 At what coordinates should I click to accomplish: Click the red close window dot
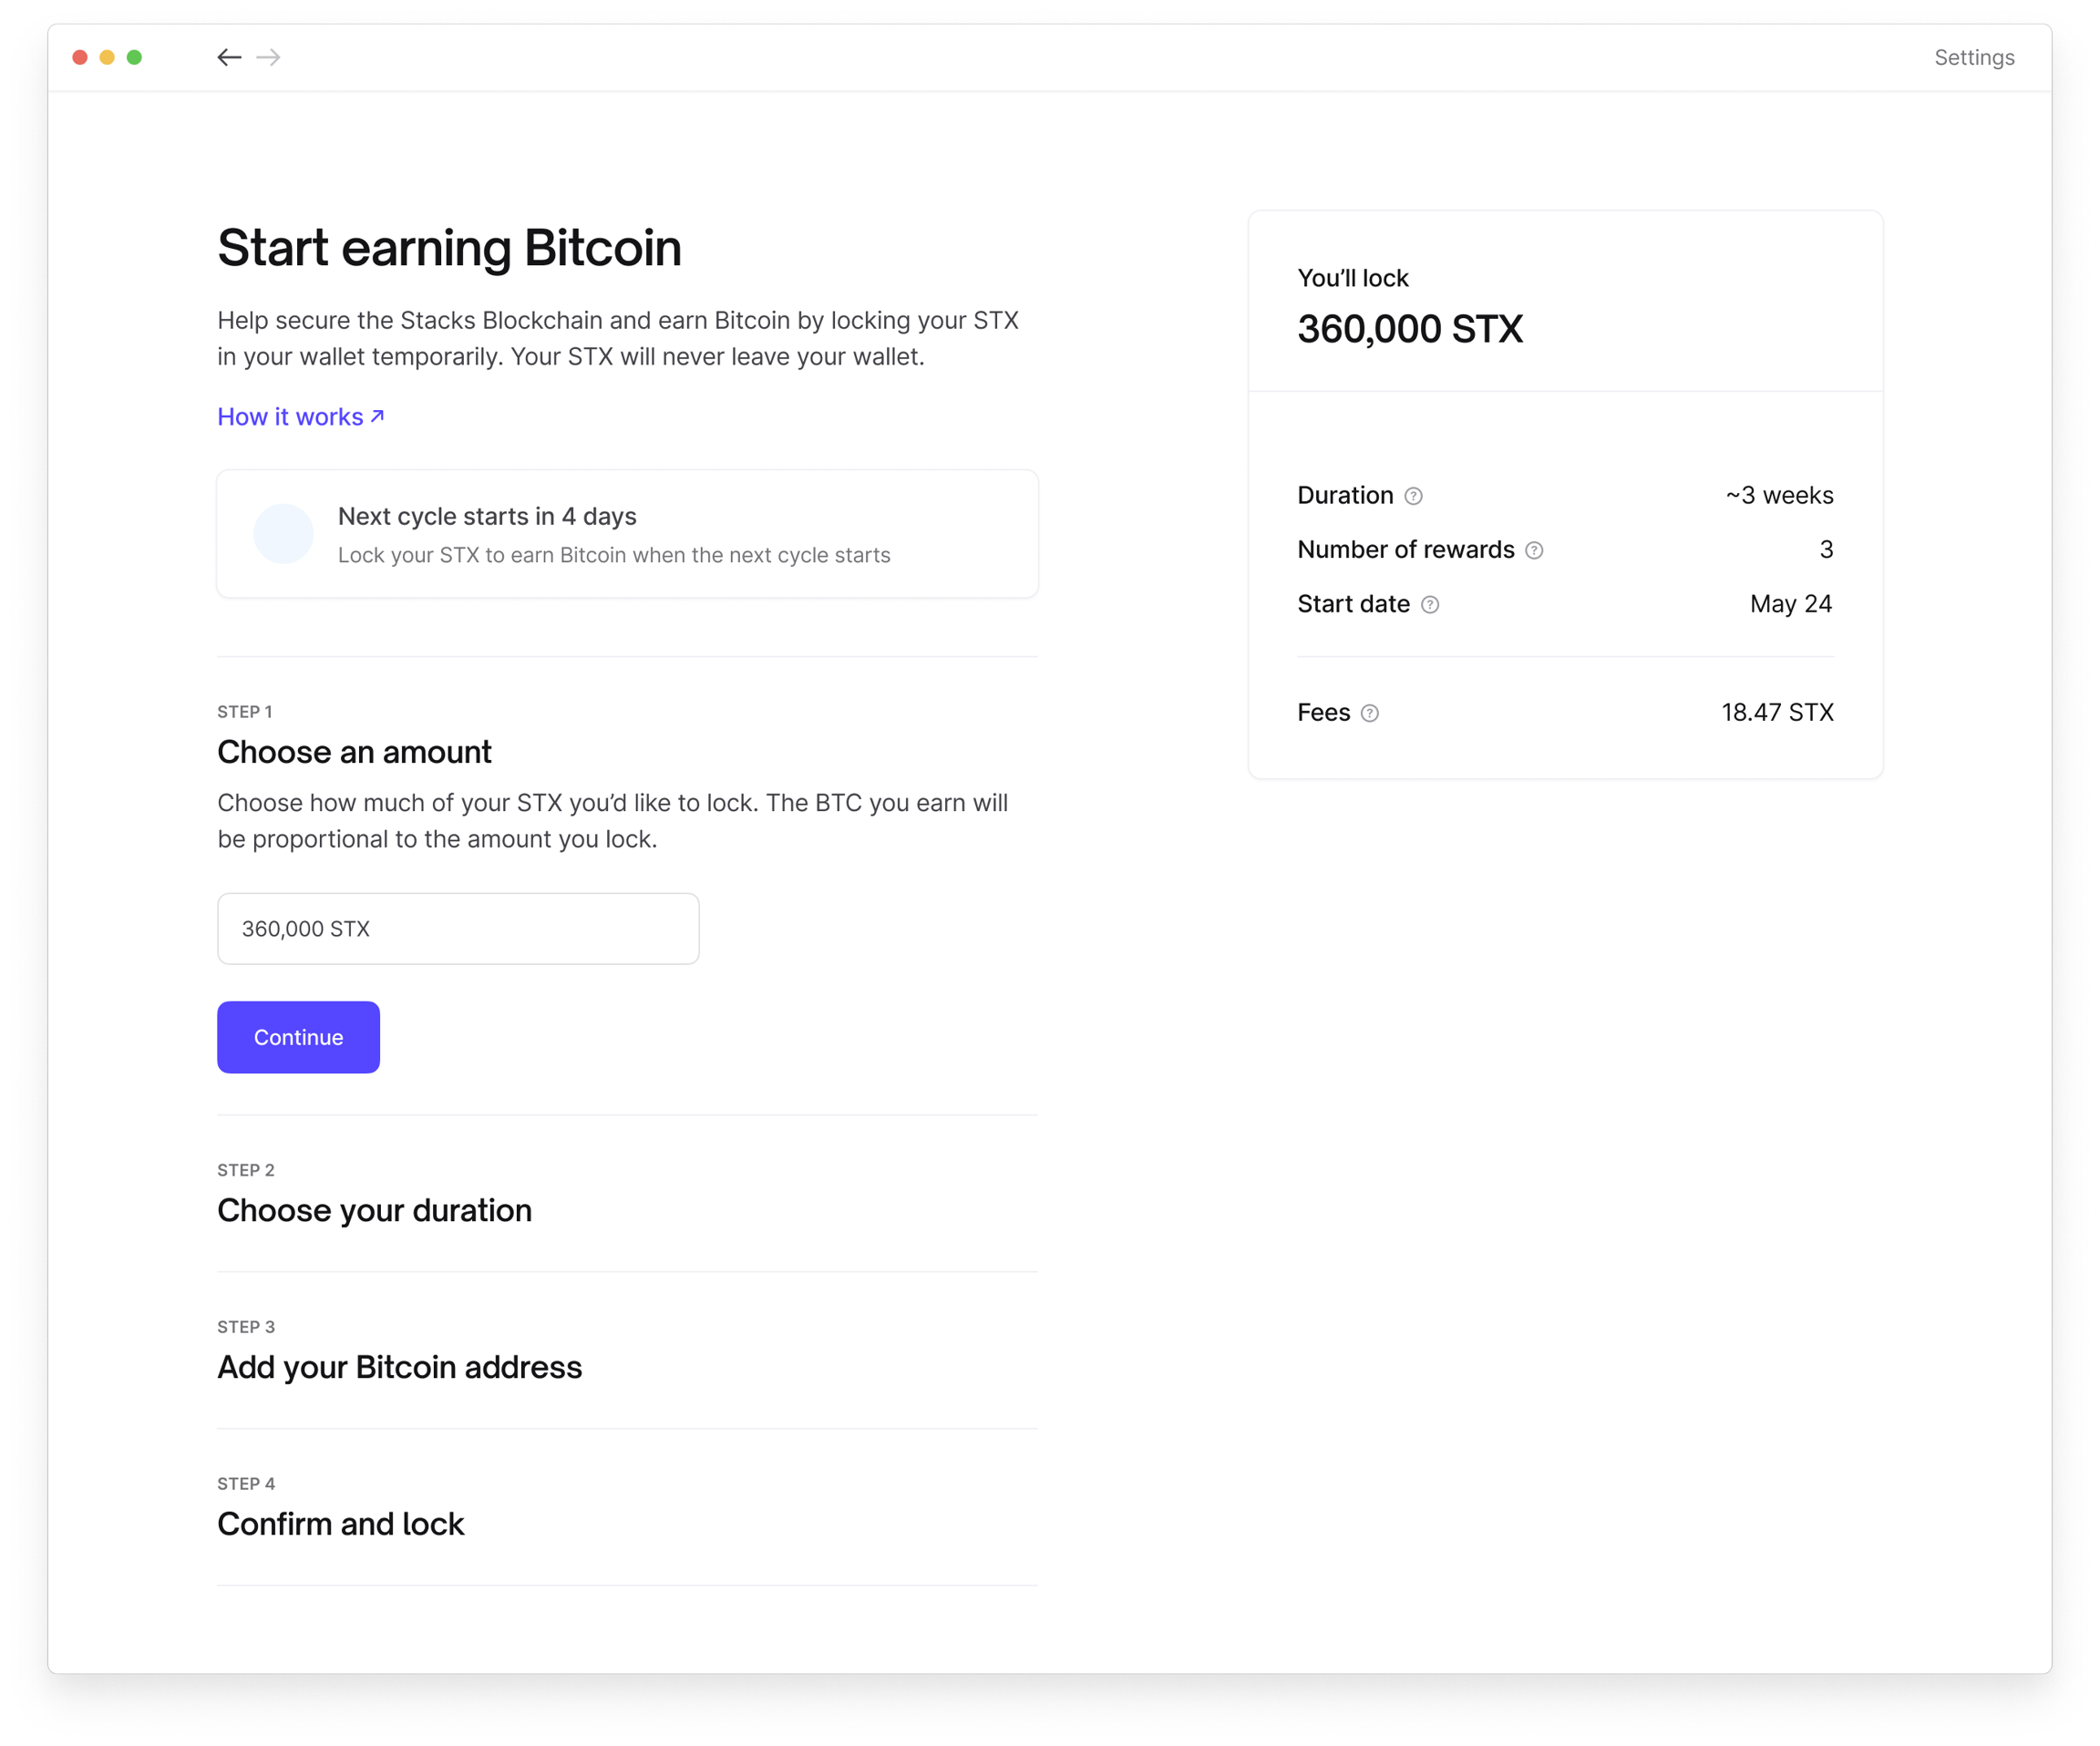80,57
